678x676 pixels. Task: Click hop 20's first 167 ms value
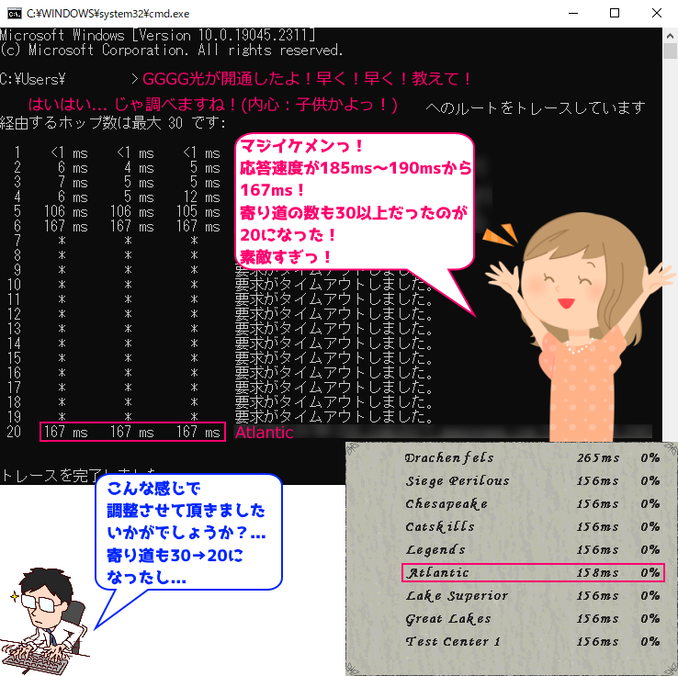click(x=66, y=432)
